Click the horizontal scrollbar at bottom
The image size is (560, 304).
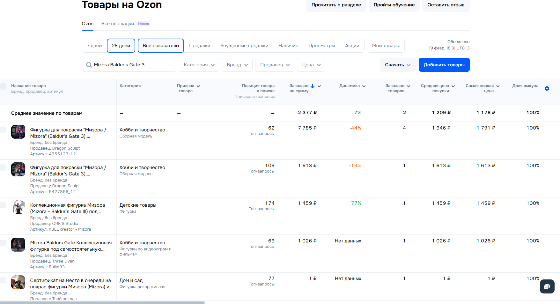102,302
